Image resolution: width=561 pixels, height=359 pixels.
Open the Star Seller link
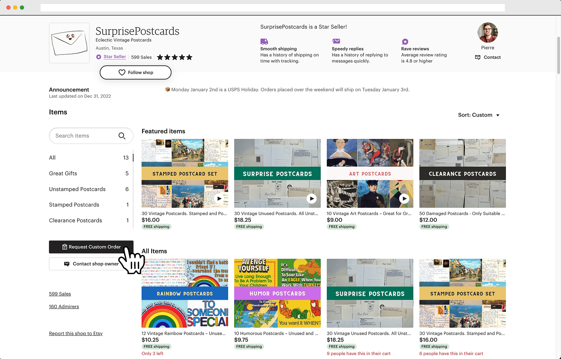(x=115, y=57)
